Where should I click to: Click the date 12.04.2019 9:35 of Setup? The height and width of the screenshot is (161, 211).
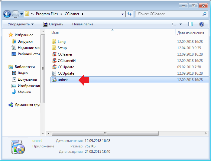189,48
